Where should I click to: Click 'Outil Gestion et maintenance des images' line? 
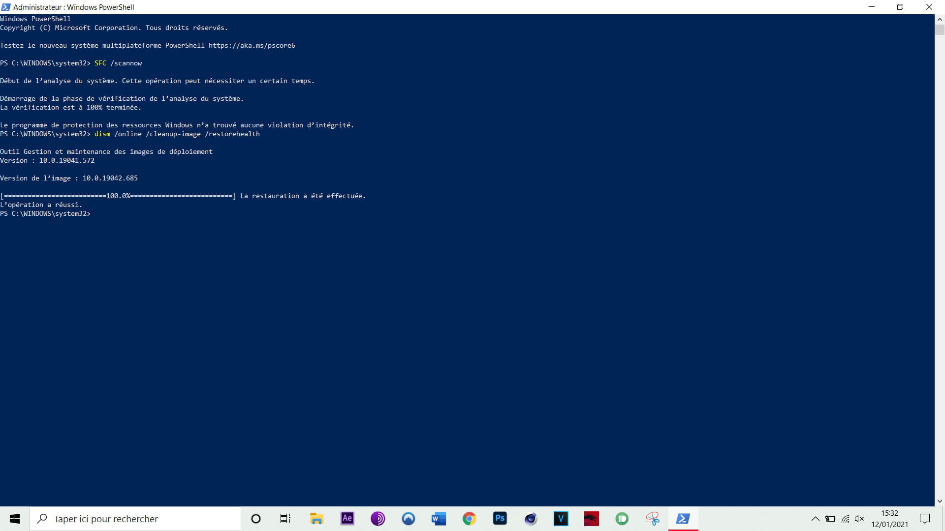[106, 151]
